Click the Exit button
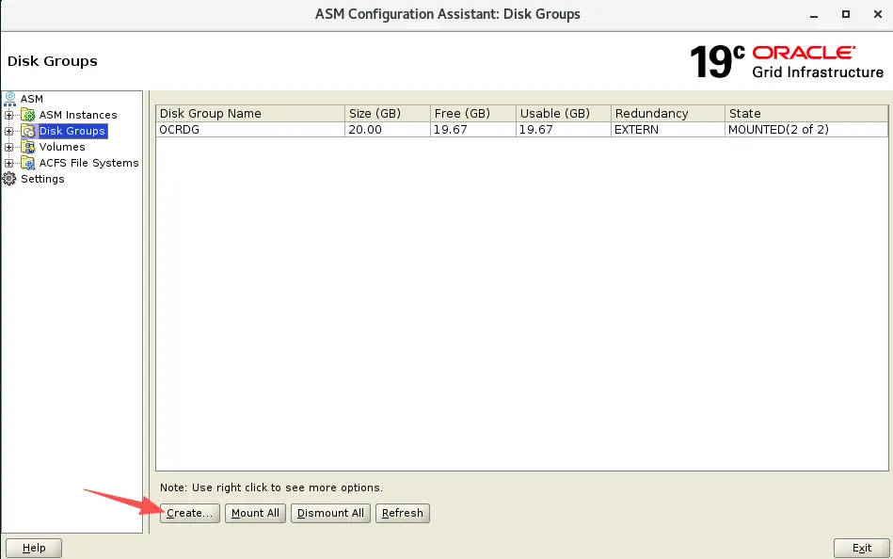 [x=862, y=548]
